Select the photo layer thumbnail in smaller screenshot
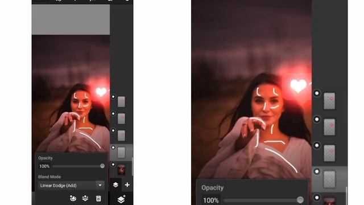This screenshot has height=205, width=364. pos(121,170)
